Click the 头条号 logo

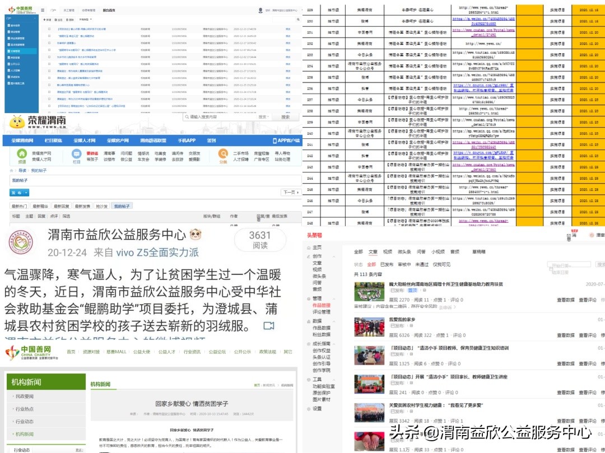pos(314,235)
